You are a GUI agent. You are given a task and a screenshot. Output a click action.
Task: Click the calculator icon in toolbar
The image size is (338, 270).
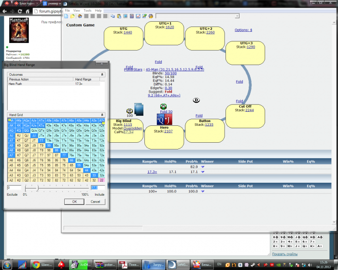tap(131, 16)
